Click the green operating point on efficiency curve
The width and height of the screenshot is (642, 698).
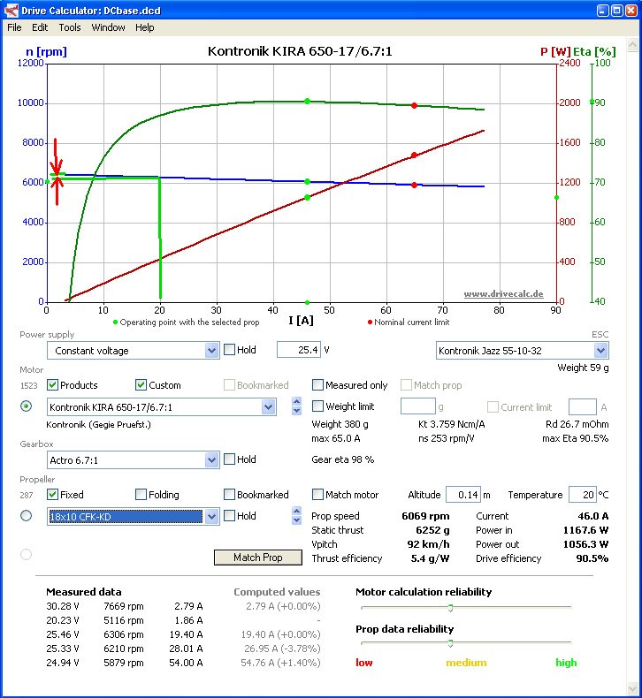coord(307,102)
